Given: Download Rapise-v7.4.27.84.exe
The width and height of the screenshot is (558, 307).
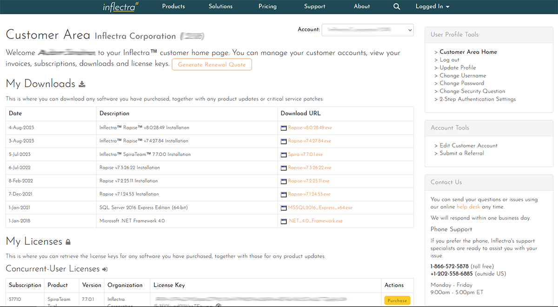Looking at the screenshot, I should (309, 141).
